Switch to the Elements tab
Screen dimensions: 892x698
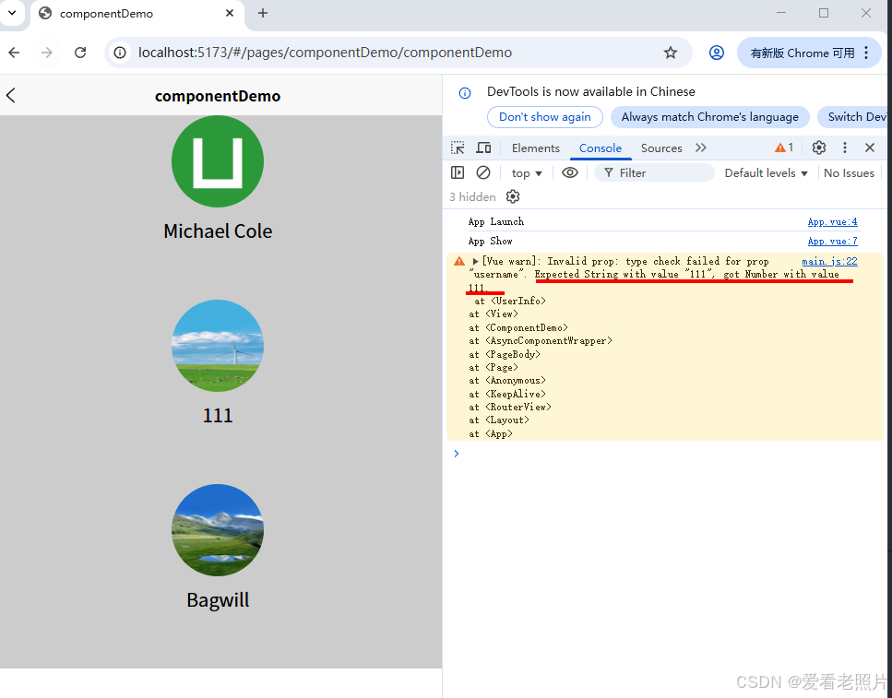click(535, 148)
